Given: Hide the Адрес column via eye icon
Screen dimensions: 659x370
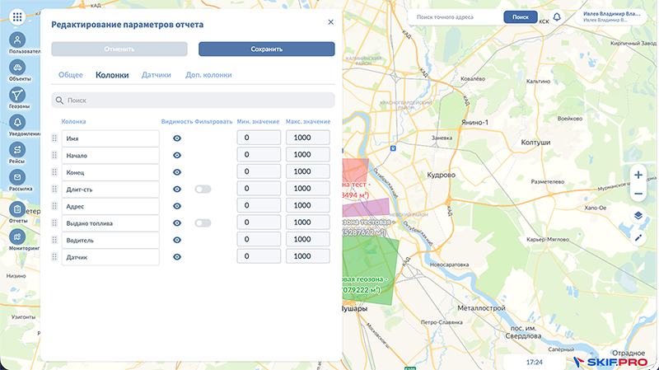Looking at the screenshot, I should (177, 206).
